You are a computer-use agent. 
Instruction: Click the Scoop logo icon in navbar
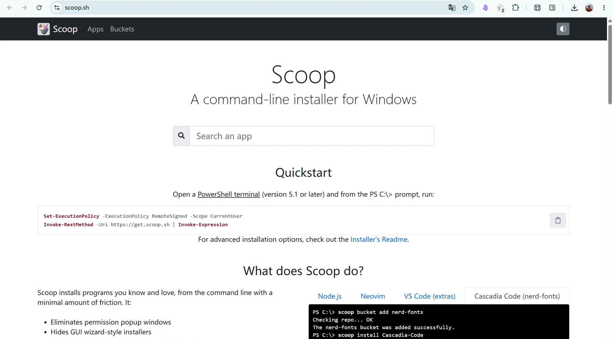[44, 29]
